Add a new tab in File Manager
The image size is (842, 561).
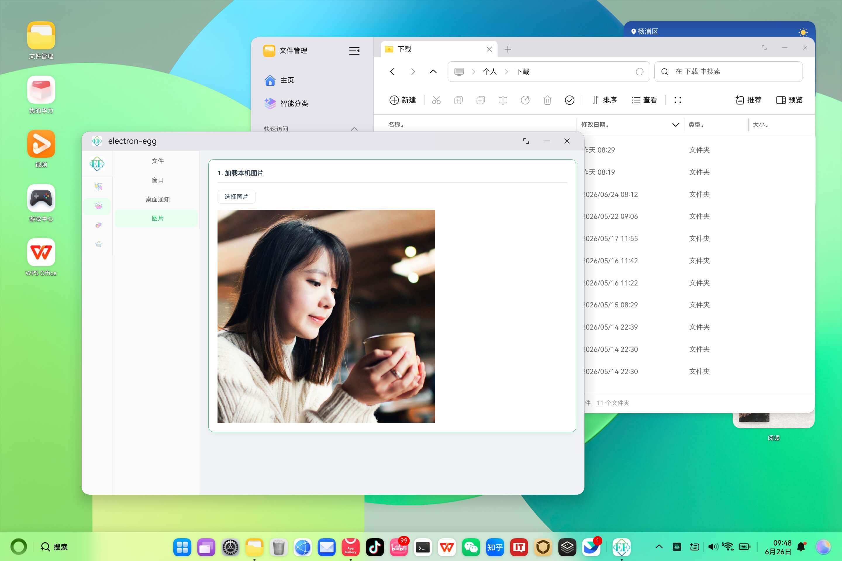[x=508, y=49]
